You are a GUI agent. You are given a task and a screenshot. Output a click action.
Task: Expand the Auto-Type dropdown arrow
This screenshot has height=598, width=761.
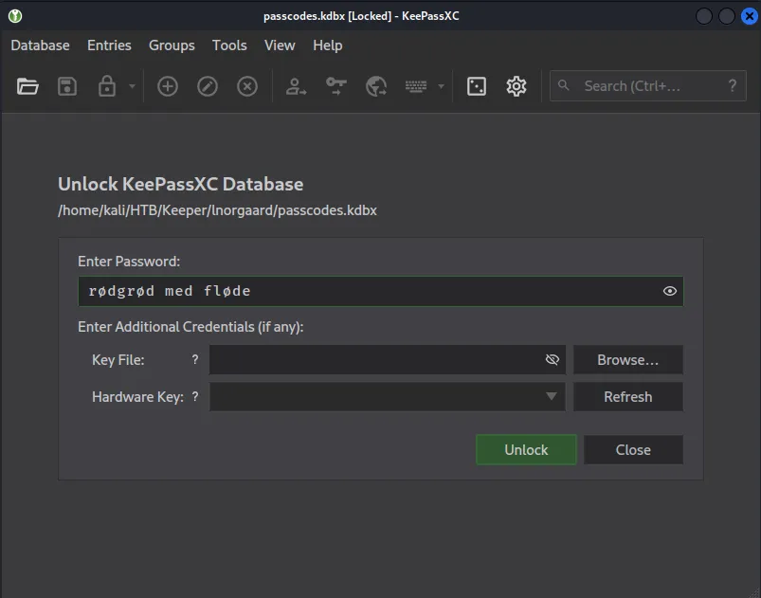(441, 86)
